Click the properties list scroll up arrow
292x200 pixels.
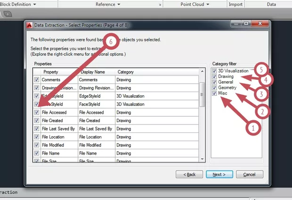(202, 71)
